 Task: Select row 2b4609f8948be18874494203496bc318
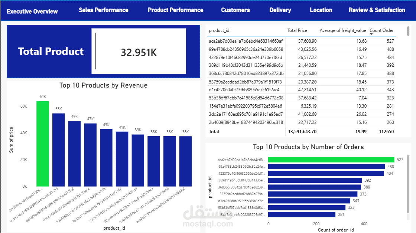click(x=301, y=122)
